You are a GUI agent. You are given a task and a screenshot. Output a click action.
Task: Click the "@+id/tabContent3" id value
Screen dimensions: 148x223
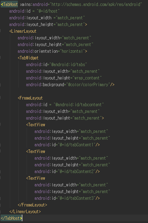[76, 198]
